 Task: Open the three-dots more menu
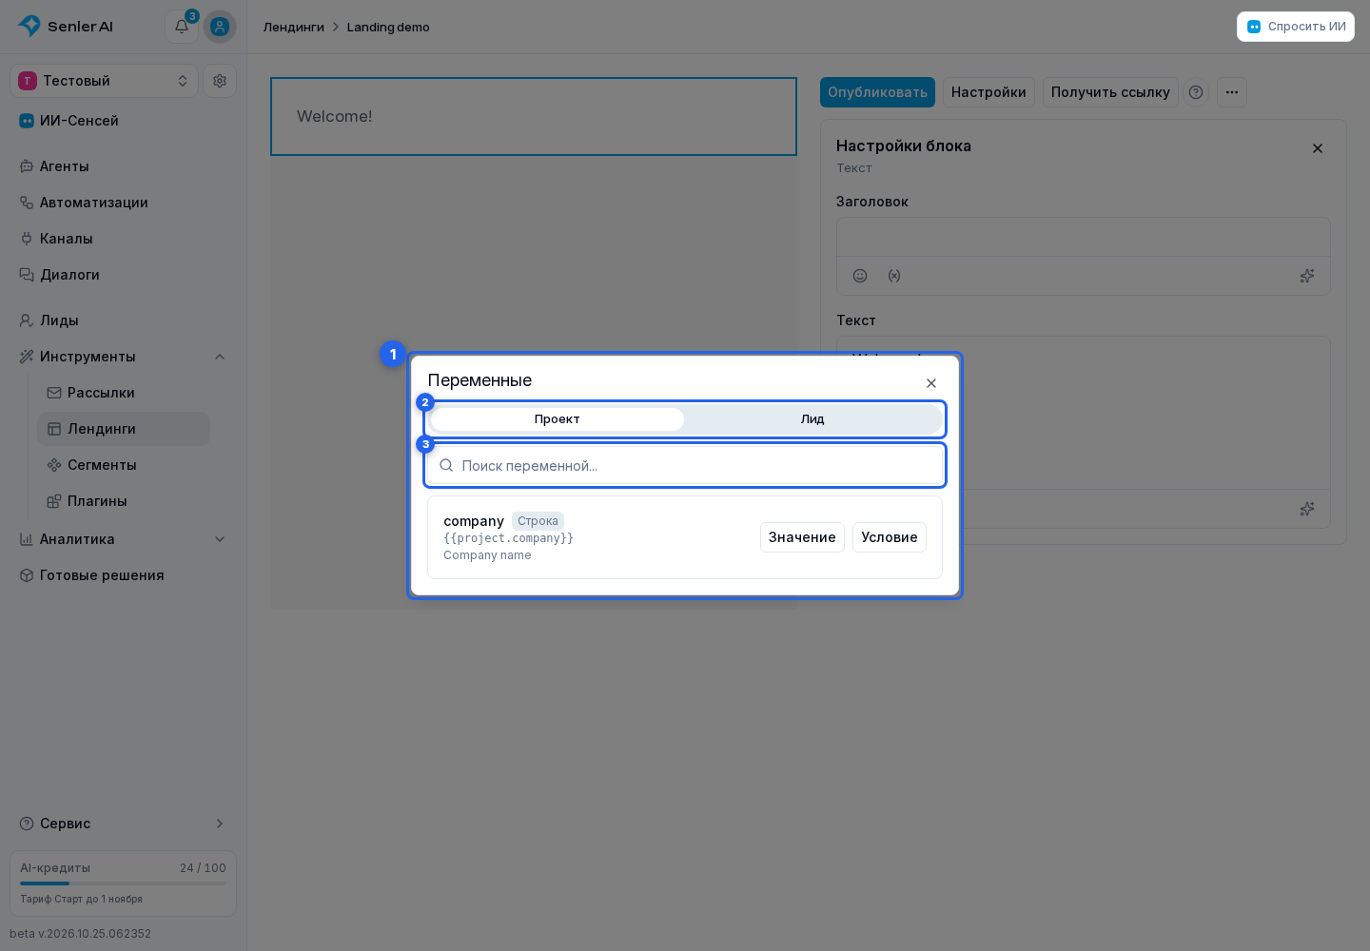click(x=1232, y=92)
